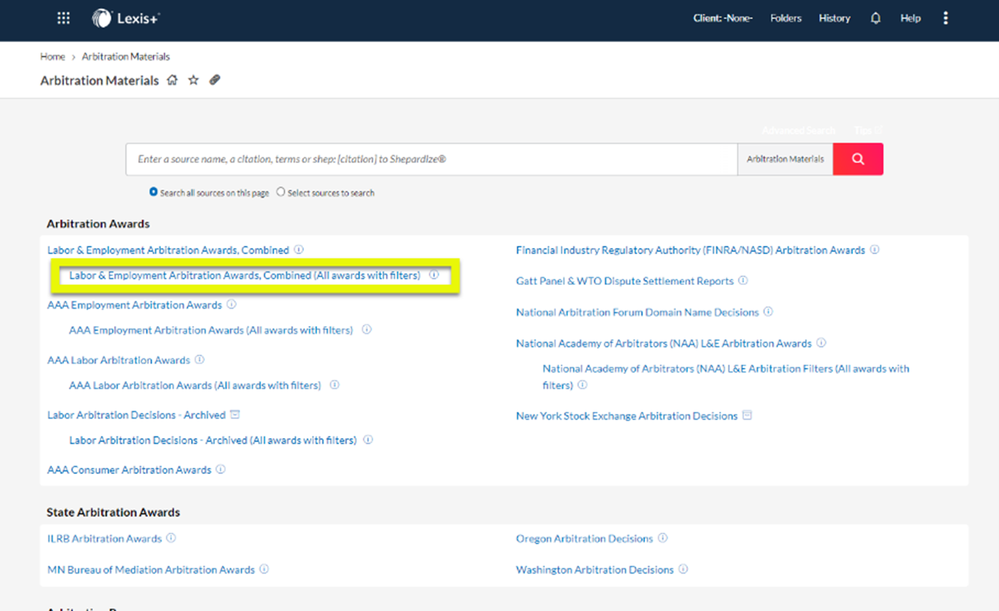
Task: Show info for ILRB Arbitration Awards
Action: 171,538
